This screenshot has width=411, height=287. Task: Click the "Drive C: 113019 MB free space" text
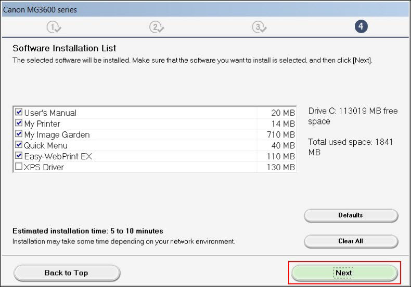coord(353,116)
